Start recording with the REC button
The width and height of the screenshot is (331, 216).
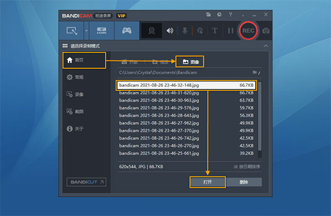click(x=248, y=31)
